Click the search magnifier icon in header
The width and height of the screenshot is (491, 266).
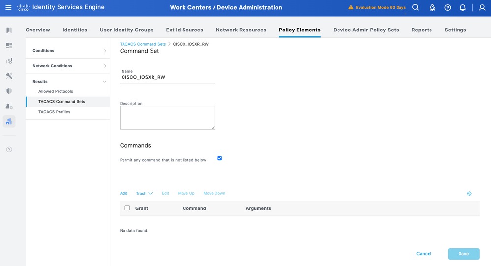point(416,7)
